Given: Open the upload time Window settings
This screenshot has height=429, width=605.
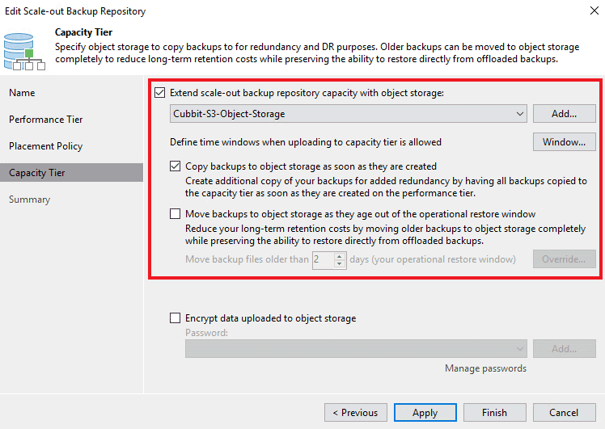Looking at the screenshot, I should tap(564, 142).
